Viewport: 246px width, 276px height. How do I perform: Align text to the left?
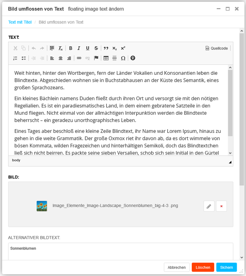pos(52,58)
